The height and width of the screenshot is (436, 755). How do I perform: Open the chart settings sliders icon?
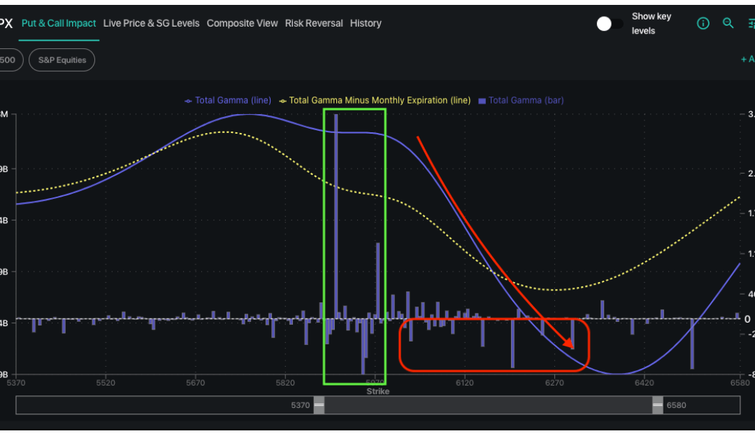[750, 23]
